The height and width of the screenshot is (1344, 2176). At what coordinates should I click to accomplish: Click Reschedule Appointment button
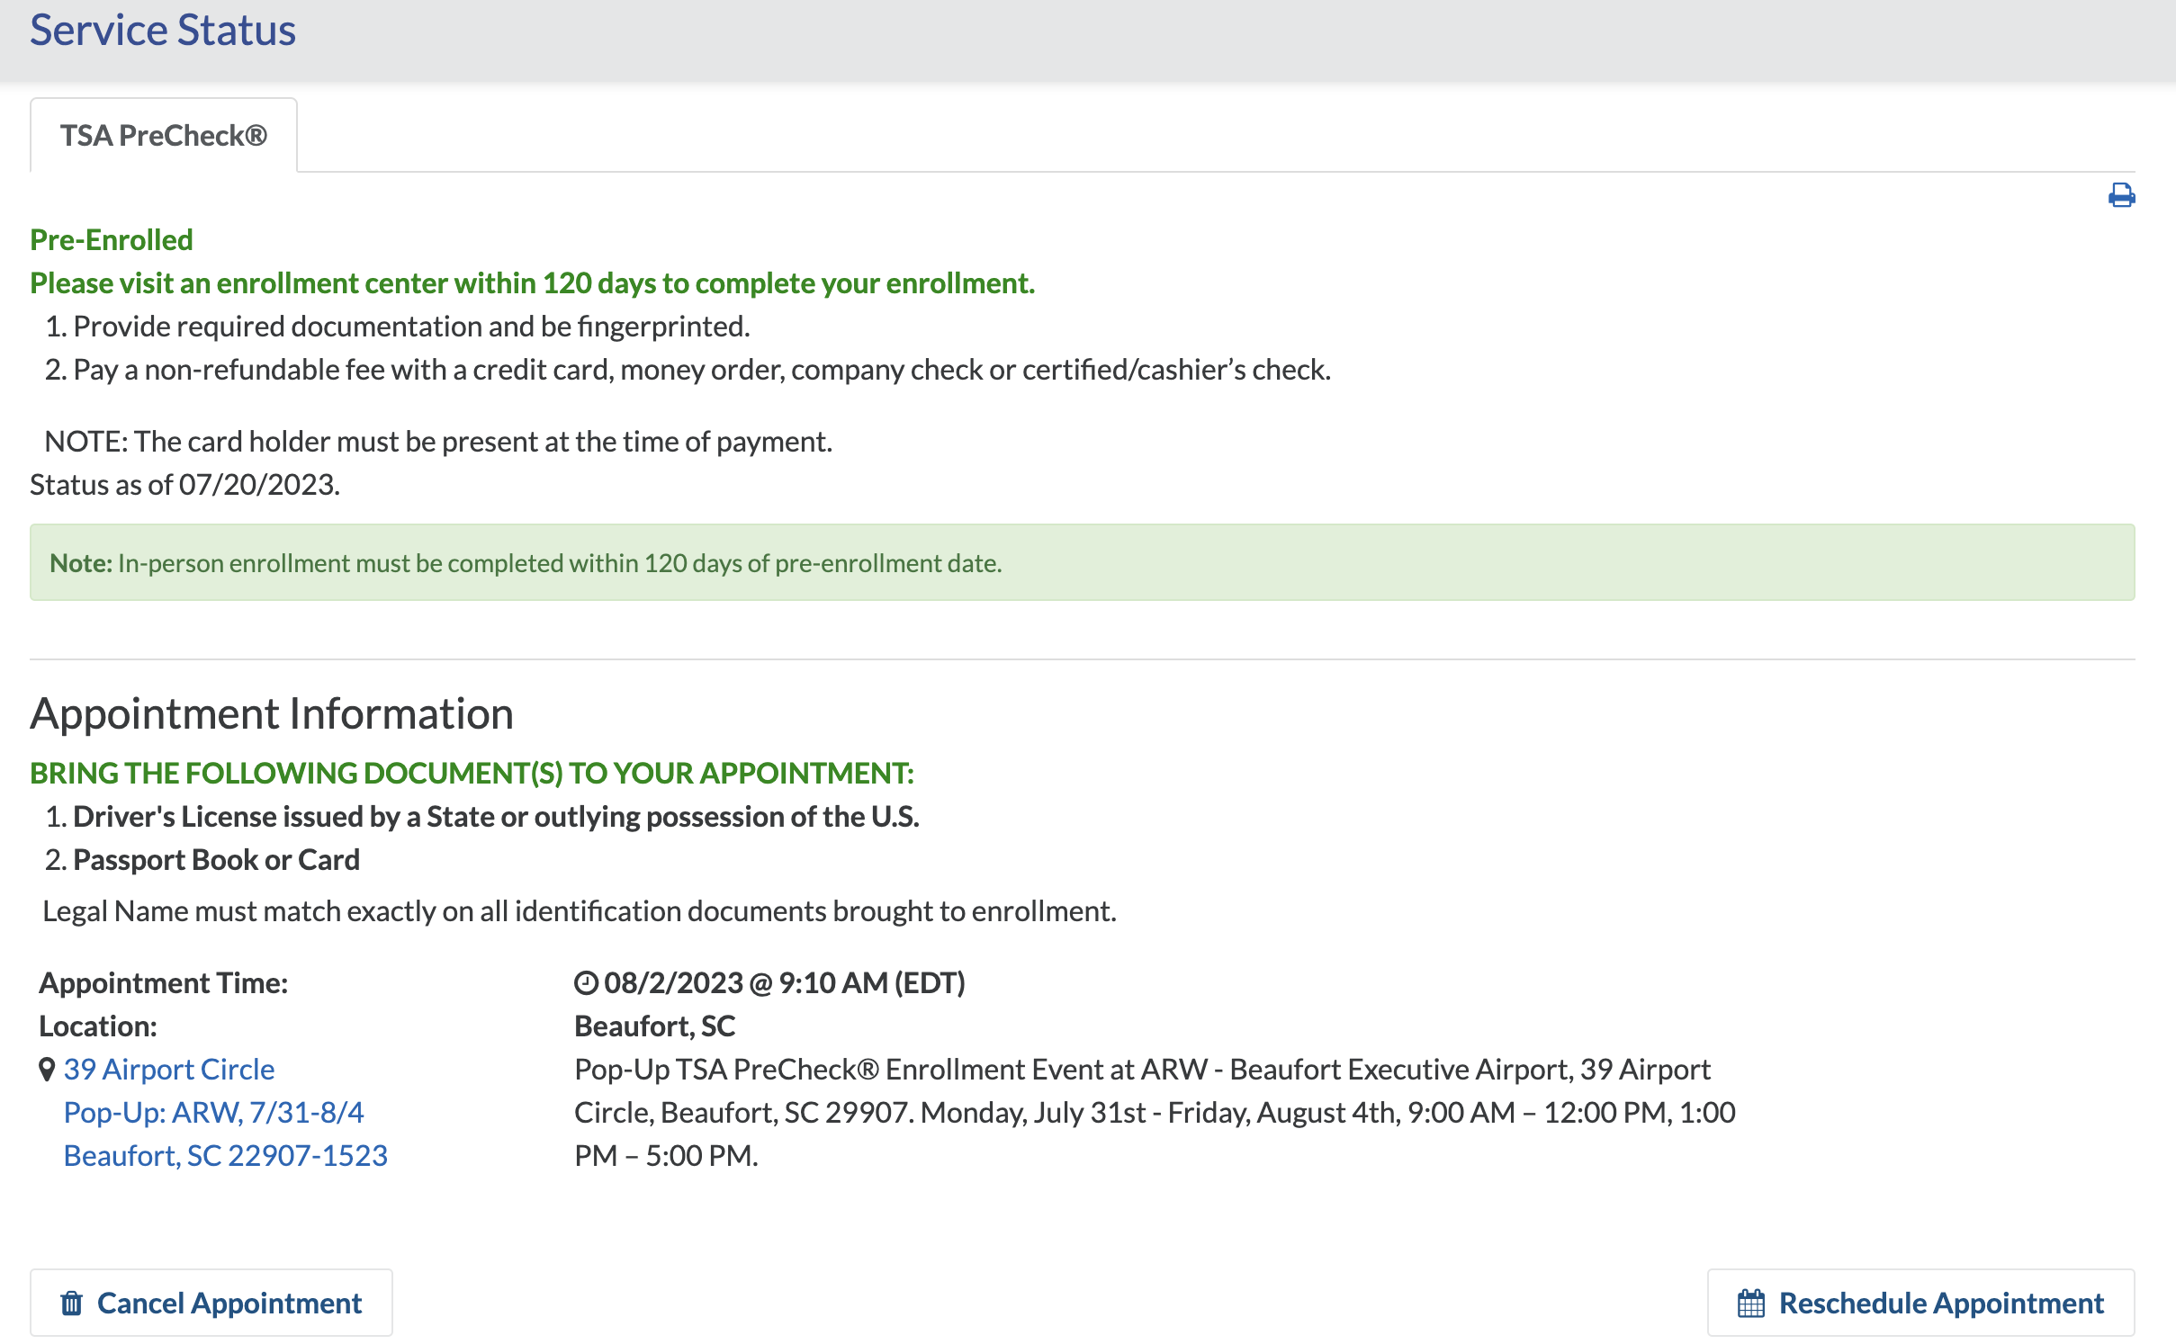tap(1920, 1302)
